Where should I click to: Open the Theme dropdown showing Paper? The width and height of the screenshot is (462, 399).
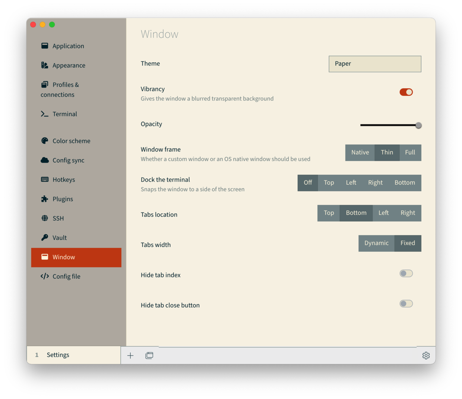click(375, 64)
